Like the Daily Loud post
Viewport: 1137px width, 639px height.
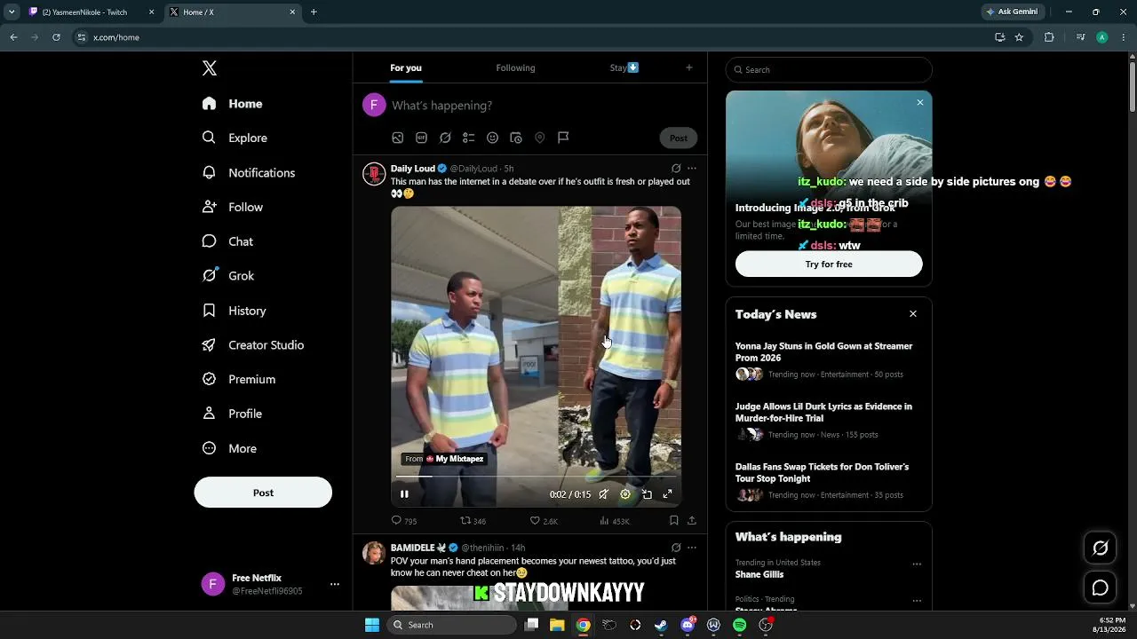pyautogui.click(x=544, y=521)
